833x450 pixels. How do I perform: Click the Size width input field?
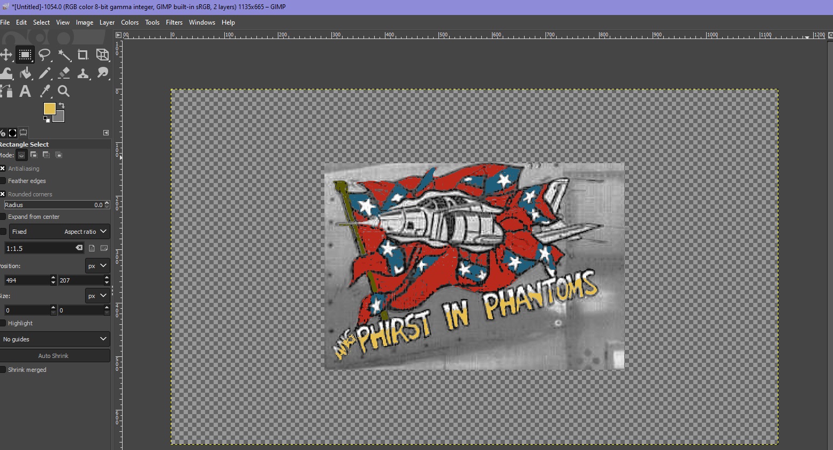(29, 310)
